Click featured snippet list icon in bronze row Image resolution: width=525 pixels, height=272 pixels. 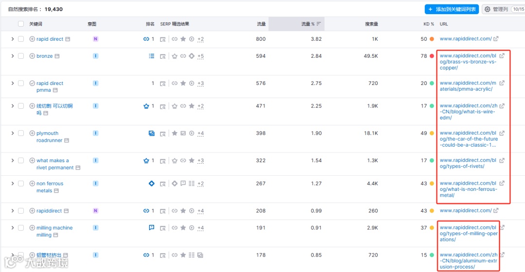[x=152, y=56]
